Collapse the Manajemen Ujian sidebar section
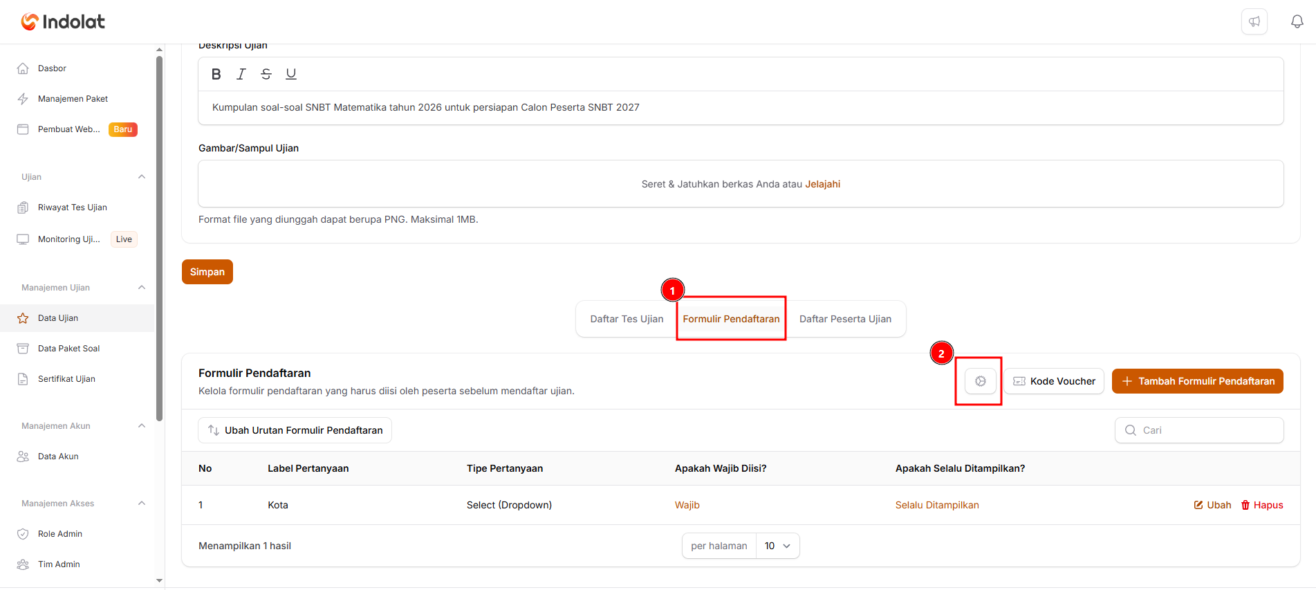Screen dimensions: 1316x590 [142, 288]
